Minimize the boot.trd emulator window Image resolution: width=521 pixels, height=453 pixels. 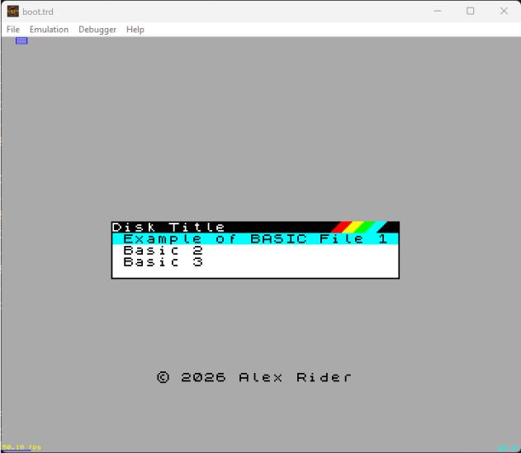click(x=437, y=11)
